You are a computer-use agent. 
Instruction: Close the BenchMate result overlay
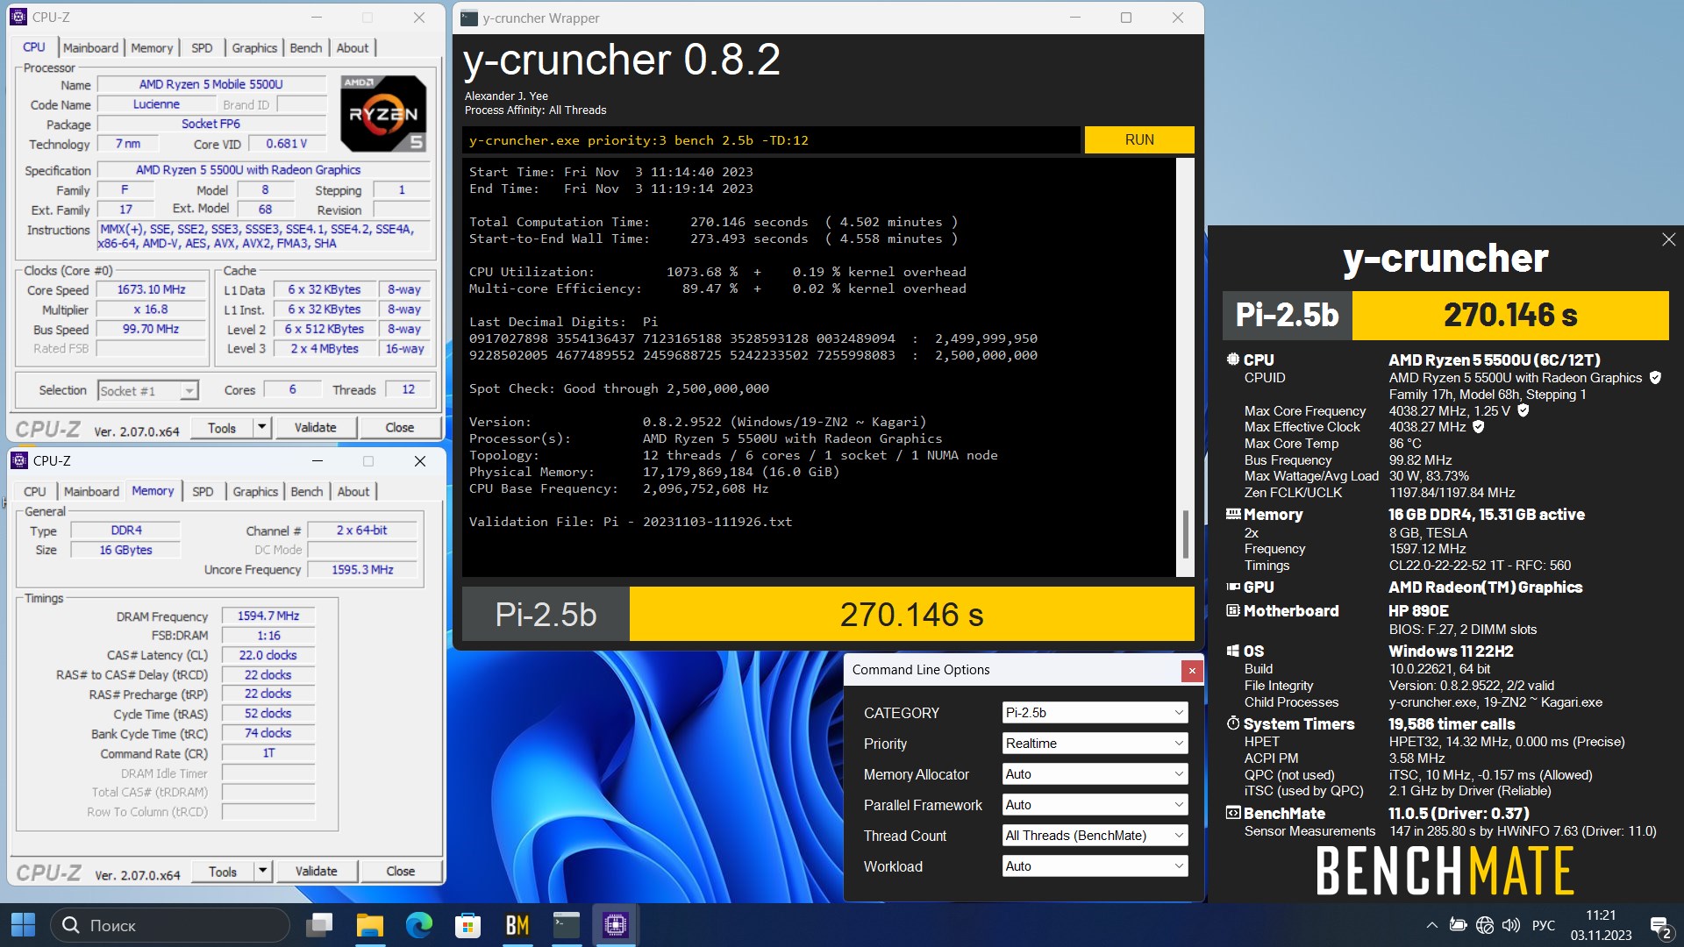[x=1668, y=239]
